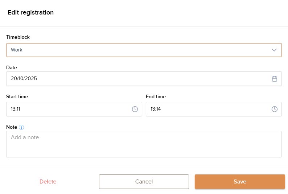The height and width of the screenshot is (194, 288).
Task: Open the calendar picker icon in Date field
Action: point(275,79)
